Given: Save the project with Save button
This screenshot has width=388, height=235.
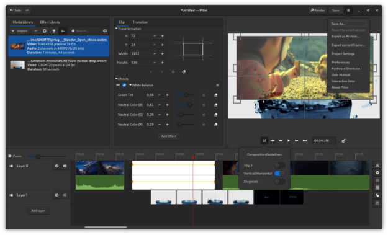Looking at the screenshot, I should click(335, 11).
